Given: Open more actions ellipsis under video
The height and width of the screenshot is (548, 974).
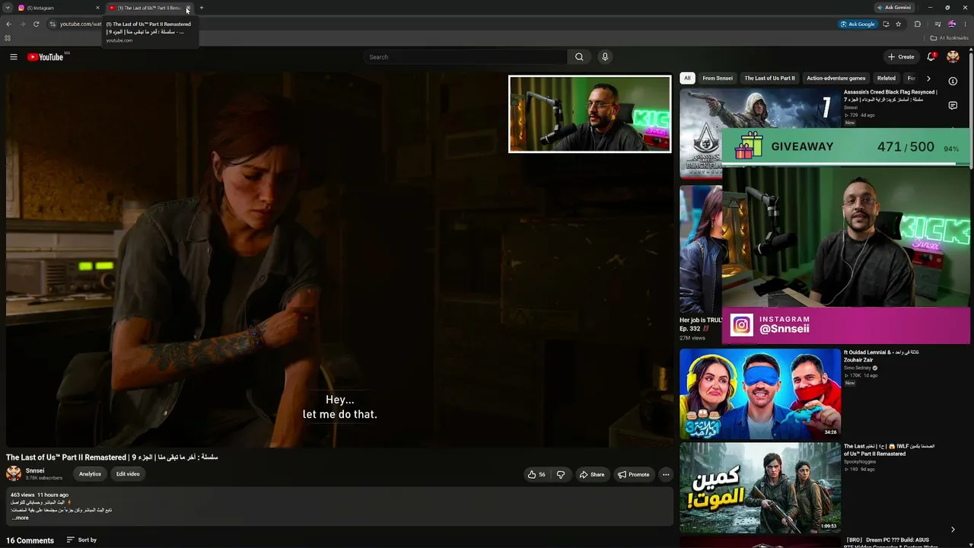Looking at the screenshot, I should point(666,474).
